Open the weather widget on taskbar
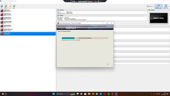170x96 pixels. (x=5, y=94)
